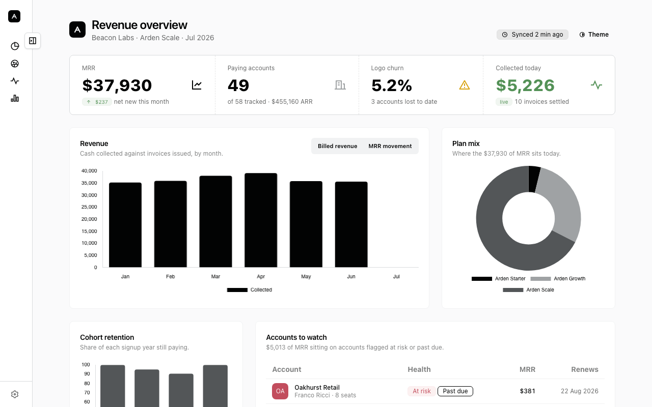Viewport: 652px width, 407px height.
Task: Click the clock icon in Synced badge
Action: click(505, 35)
